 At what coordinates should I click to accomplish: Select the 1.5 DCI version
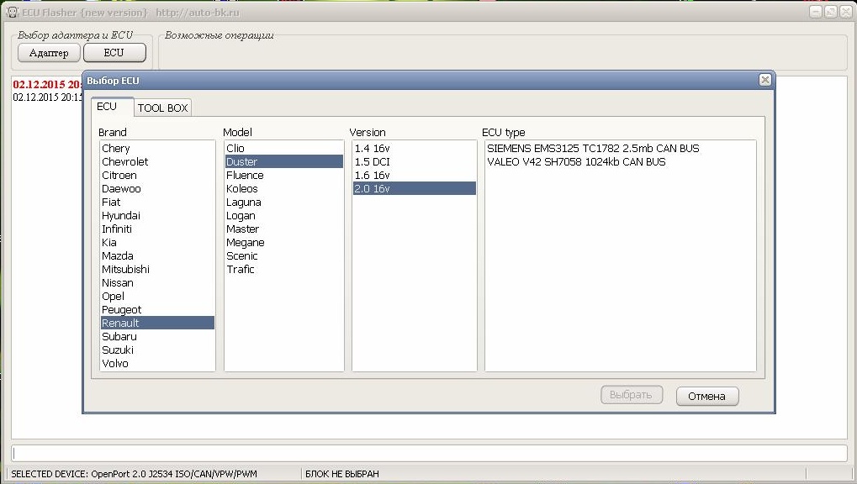coord(415,161)
